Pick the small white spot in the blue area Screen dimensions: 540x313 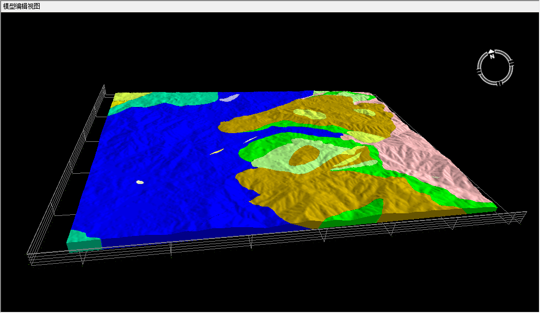140,182
